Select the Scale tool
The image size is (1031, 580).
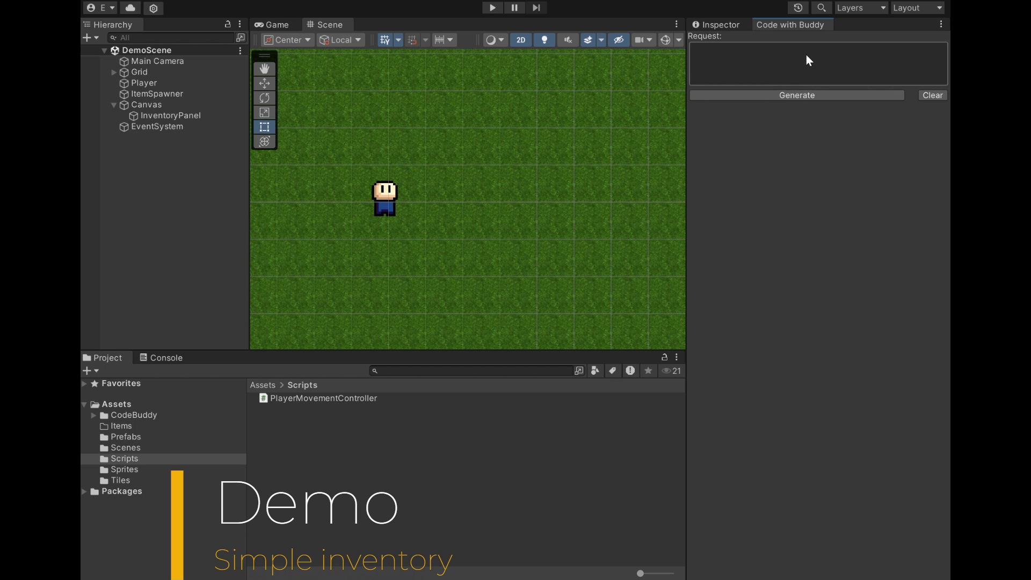click(264, 112)
